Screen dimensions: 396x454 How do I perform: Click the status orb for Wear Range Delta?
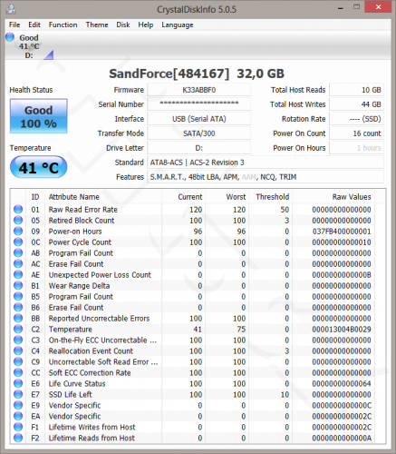pyautogui.click(x=18, y=286)
